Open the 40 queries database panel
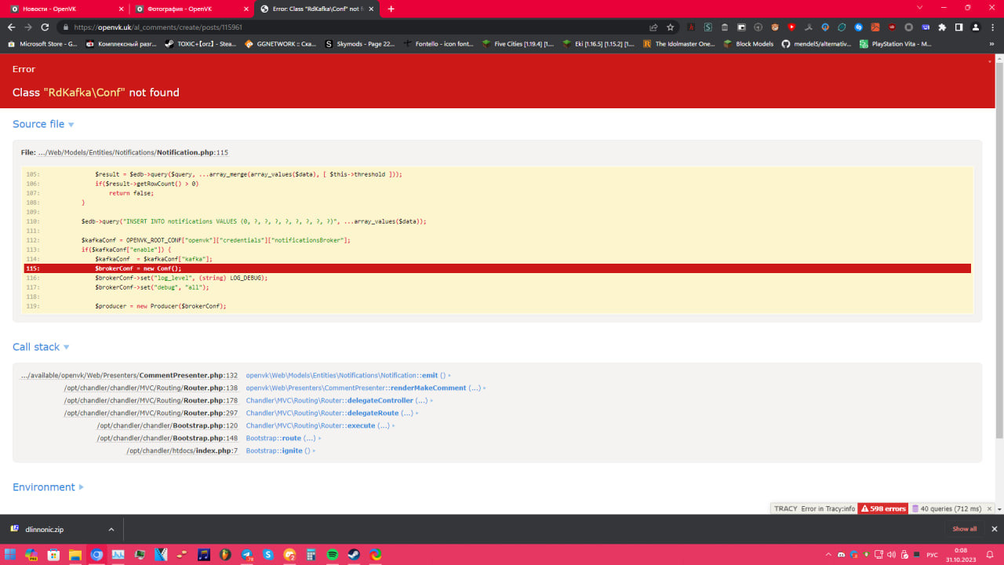1004x565 pixels. pos(951,508)
